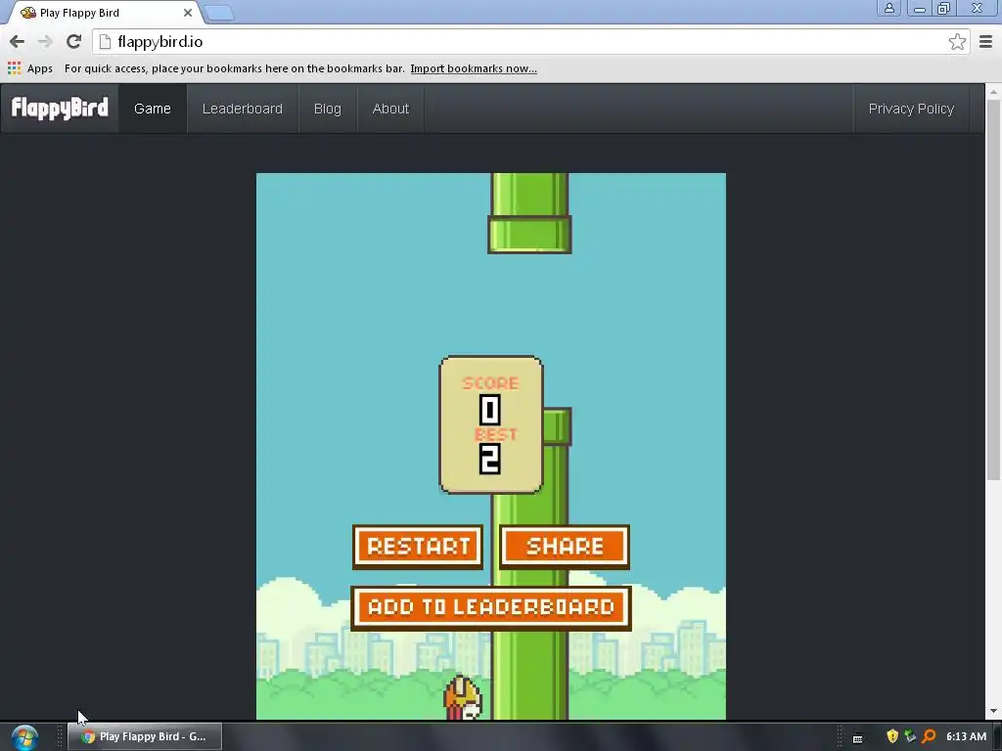1002x751 pixels.
Task: Click the browser Back arrow
Action: coord(18,41)
